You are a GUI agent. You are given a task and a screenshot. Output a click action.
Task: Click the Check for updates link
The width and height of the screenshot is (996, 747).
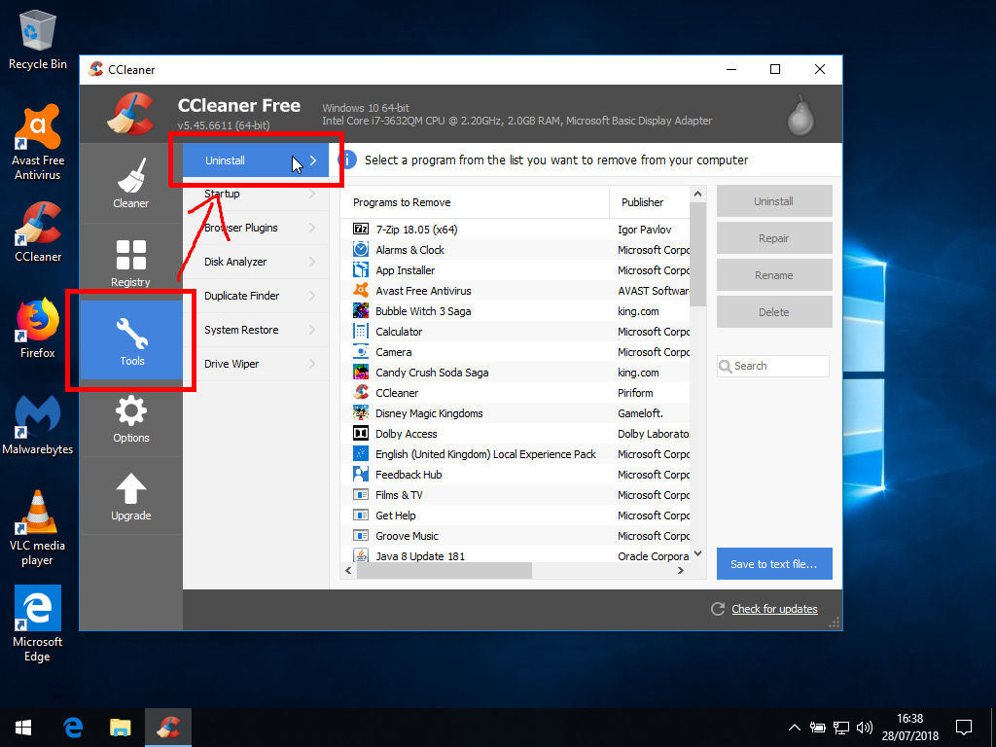[774, 609]
